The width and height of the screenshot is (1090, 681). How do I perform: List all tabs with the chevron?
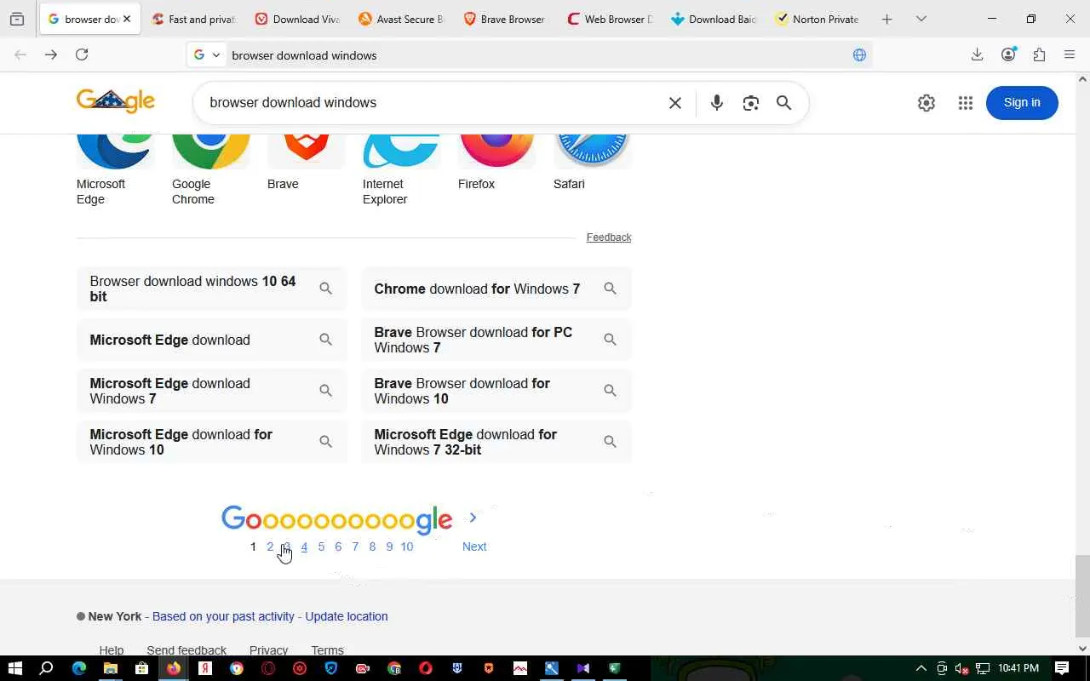pos(921,19)
